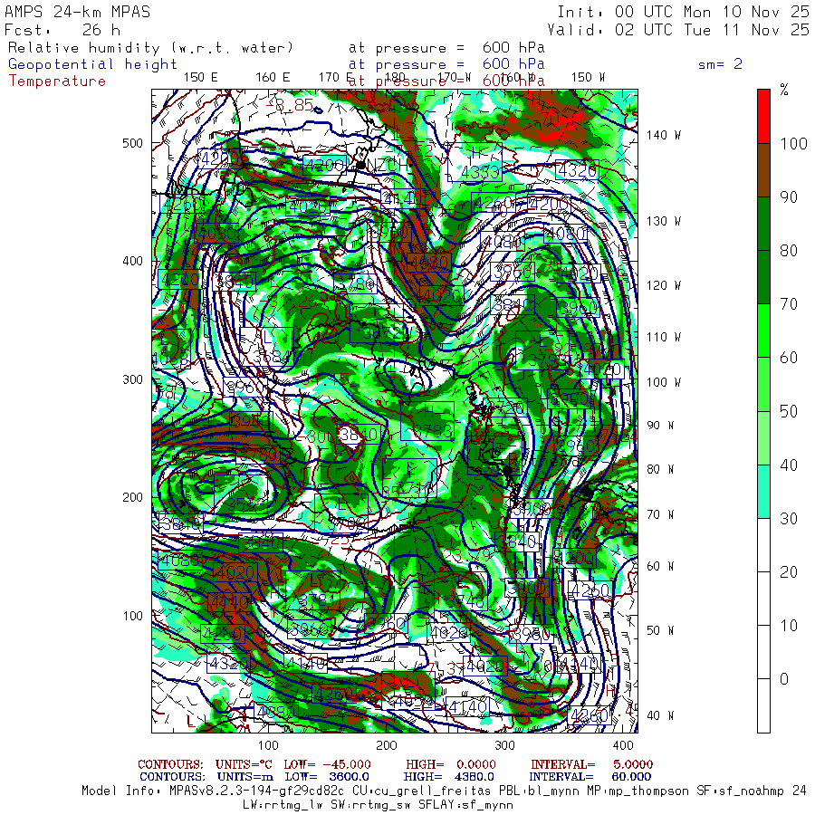Click the '100' label beside the color bar
This screenshot has height=815, width=815.
point(793,143)
